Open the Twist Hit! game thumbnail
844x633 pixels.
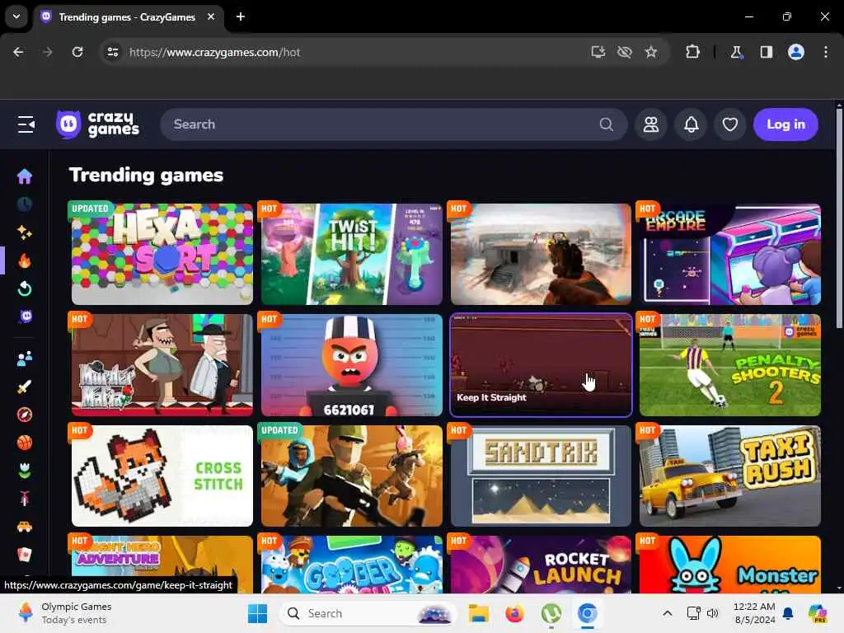tap(351, 254)
